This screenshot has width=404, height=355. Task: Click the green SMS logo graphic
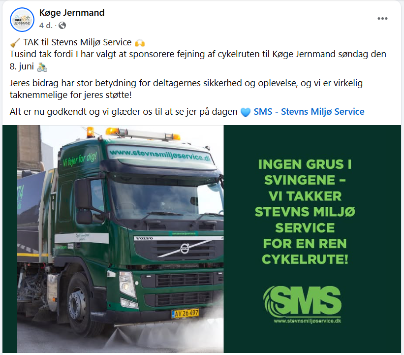(303, 301)
